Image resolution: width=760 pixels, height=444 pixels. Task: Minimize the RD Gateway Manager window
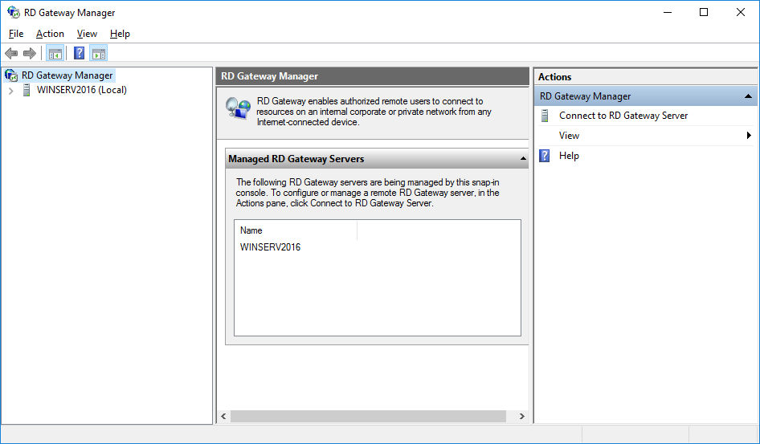(x=667, y=13)
